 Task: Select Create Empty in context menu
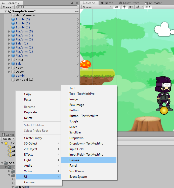click(x=33, y=138)
